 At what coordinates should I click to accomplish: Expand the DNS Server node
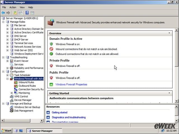(8, 36)
